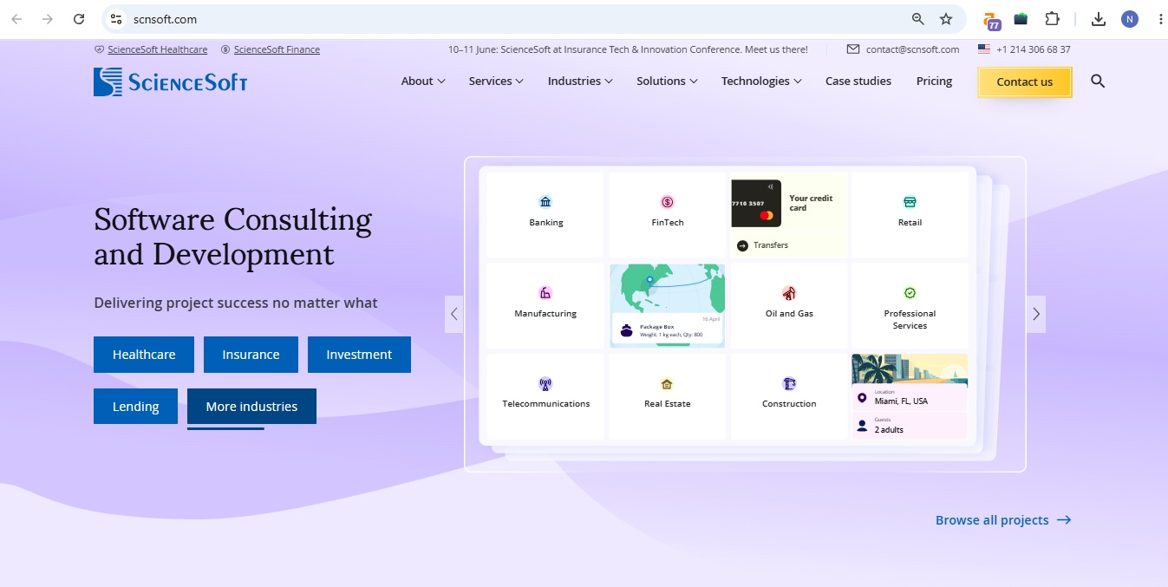Bookmark this page with the star icon

(x=946, y=19)
